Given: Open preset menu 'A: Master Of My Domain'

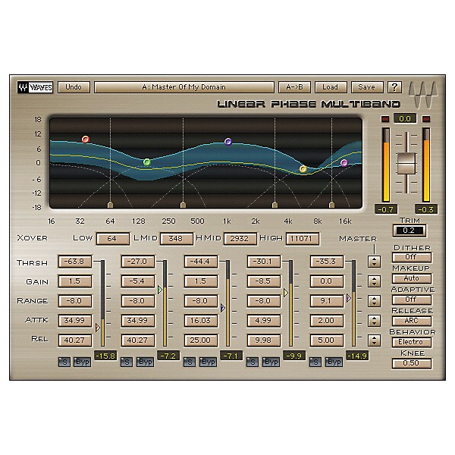Looking at the screenshot, I should click(x=184, y=87).
